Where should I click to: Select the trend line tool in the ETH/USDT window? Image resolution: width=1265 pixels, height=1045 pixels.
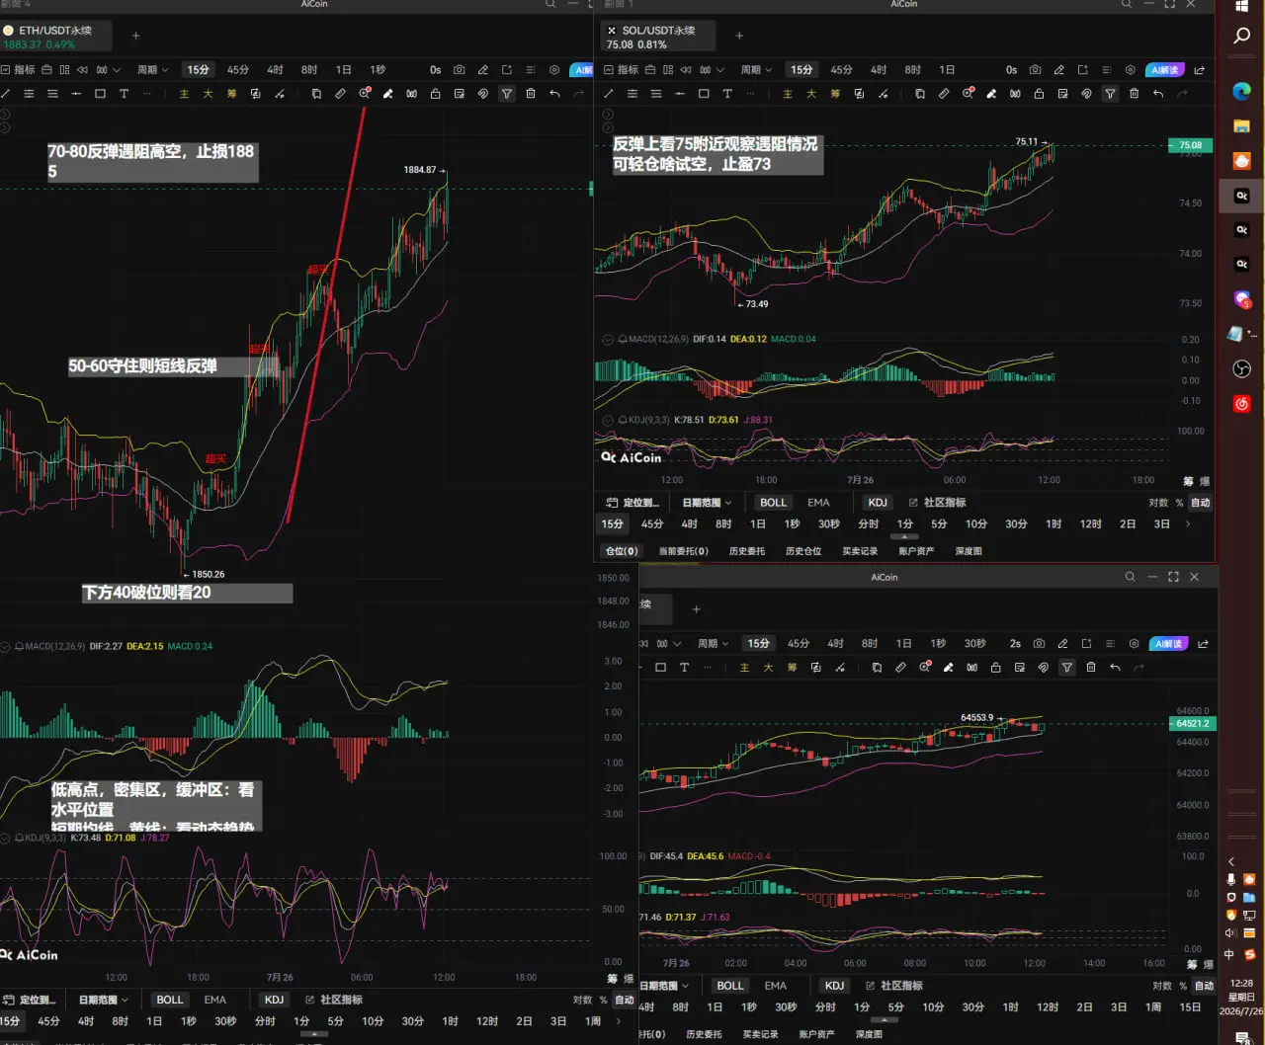[5, 94]
